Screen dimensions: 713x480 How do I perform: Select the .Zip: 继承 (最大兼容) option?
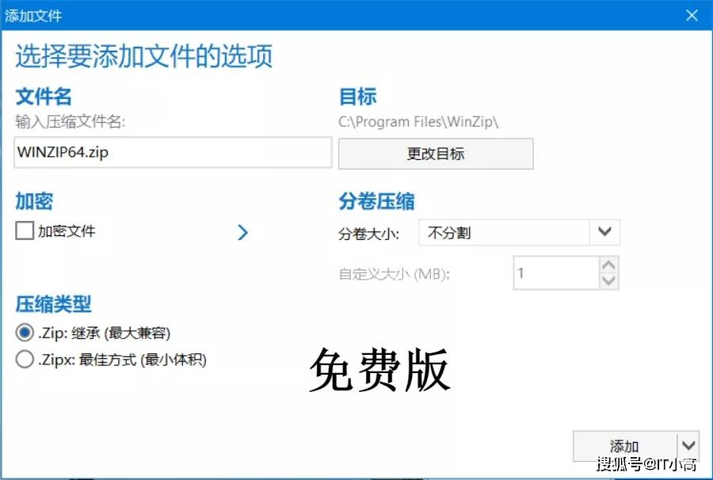pos(25,333)
